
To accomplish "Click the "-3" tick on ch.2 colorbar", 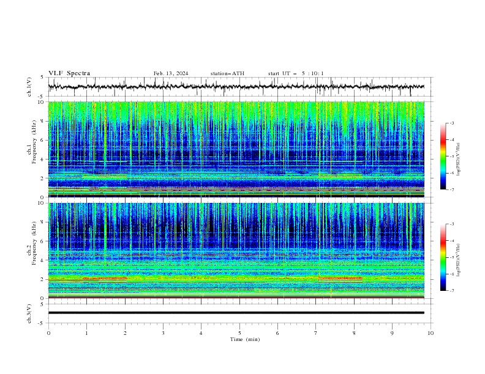I will tap(451, 224).
